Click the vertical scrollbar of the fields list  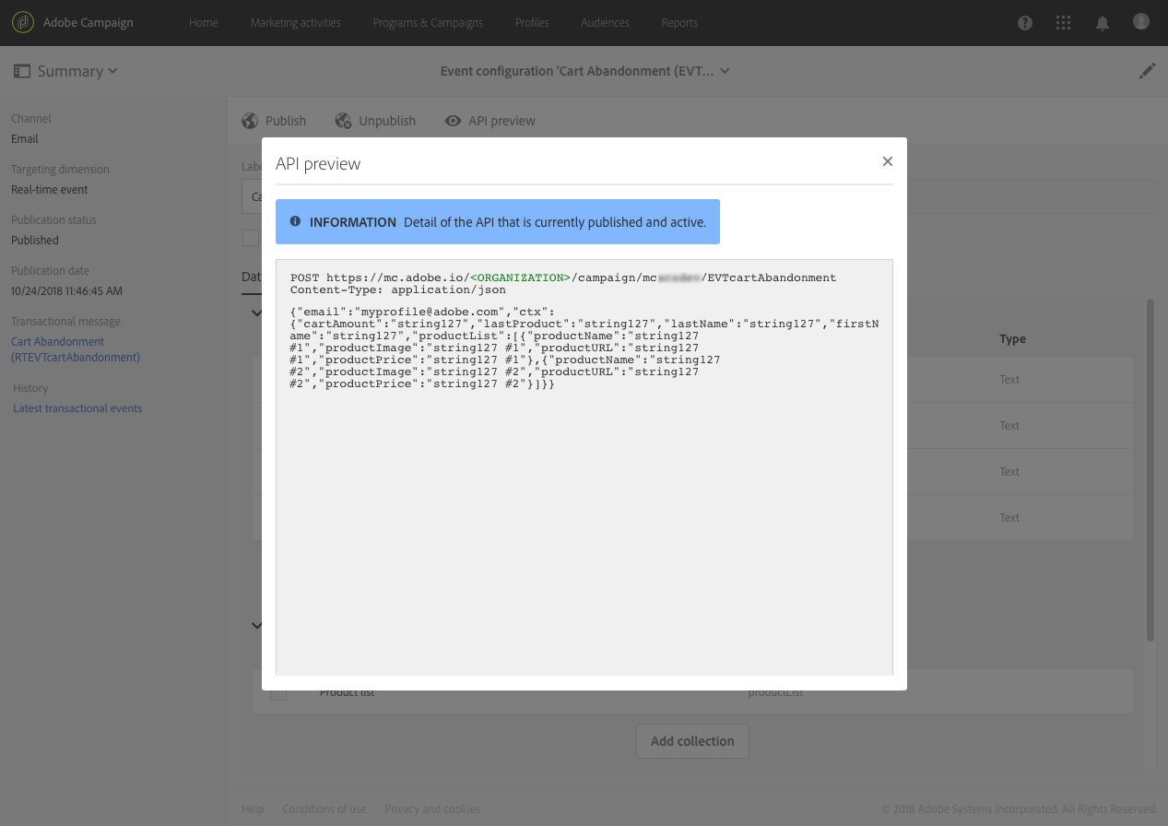(1150, 470)
